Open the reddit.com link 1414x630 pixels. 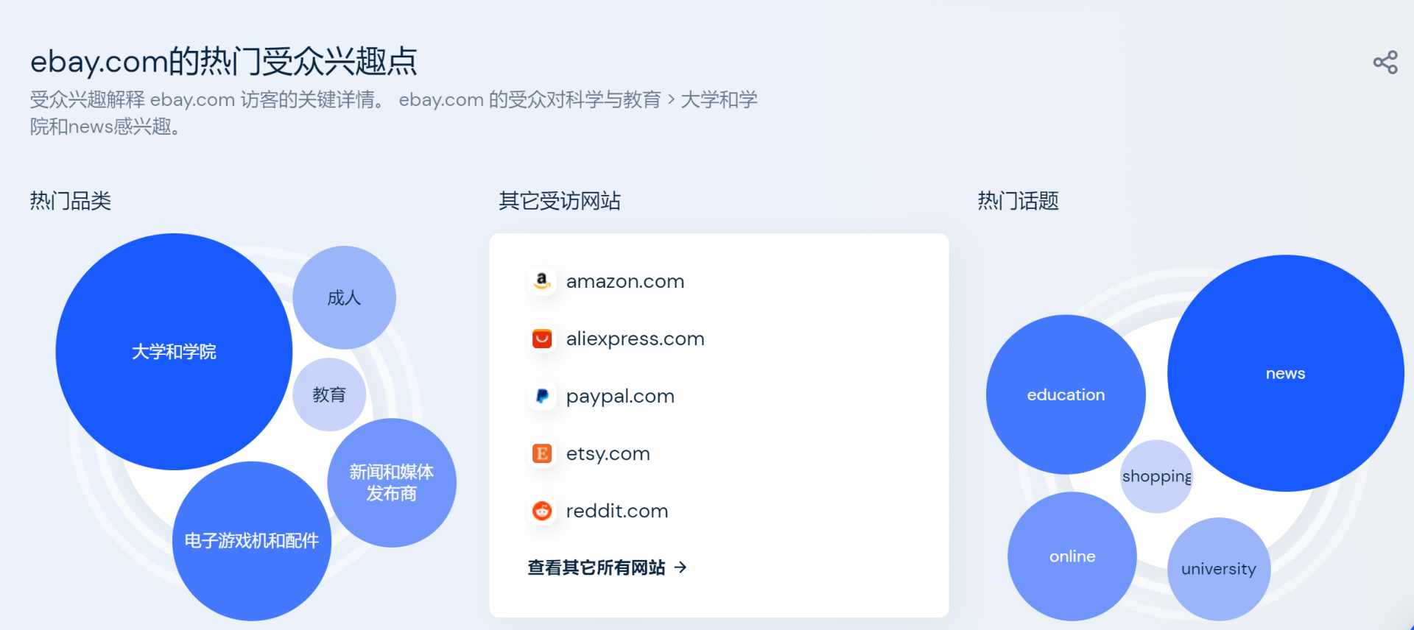pos(617,511)
